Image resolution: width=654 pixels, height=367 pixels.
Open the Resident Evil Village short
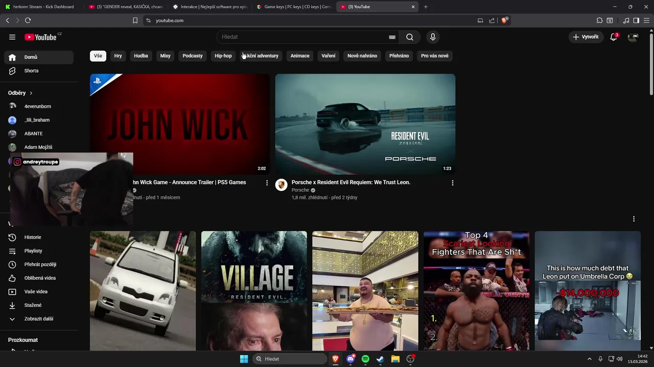(x=254, y=291)
